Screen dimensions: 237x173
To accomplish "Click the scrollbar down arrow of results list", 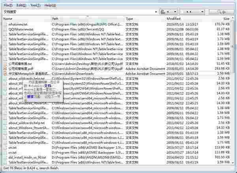I will point(233,163).
